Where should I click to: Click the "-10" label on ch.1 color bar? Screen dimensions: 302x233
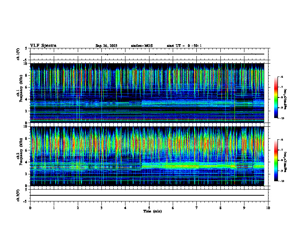click(x=282, y=118)
